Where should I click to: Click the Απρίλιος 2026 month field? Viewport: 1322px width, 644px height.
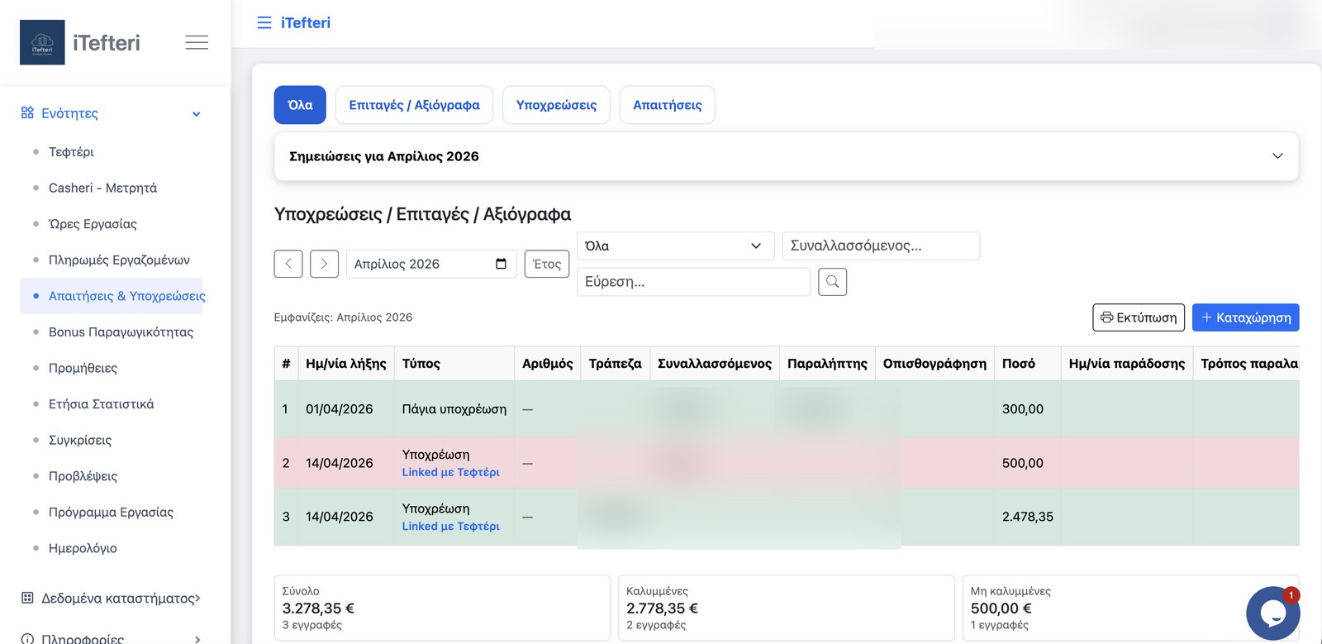(x=431, y=264)
